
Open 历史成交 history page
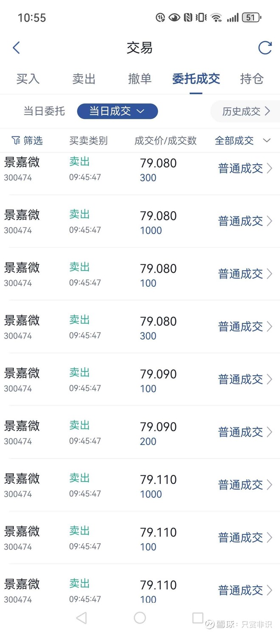[x=246, y=111]
